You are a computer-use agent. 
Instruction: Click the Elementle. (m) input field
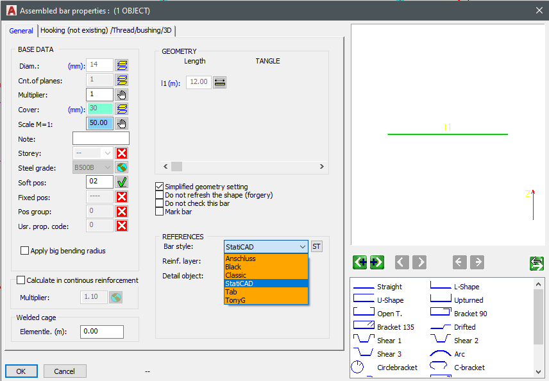coord(102,332)
